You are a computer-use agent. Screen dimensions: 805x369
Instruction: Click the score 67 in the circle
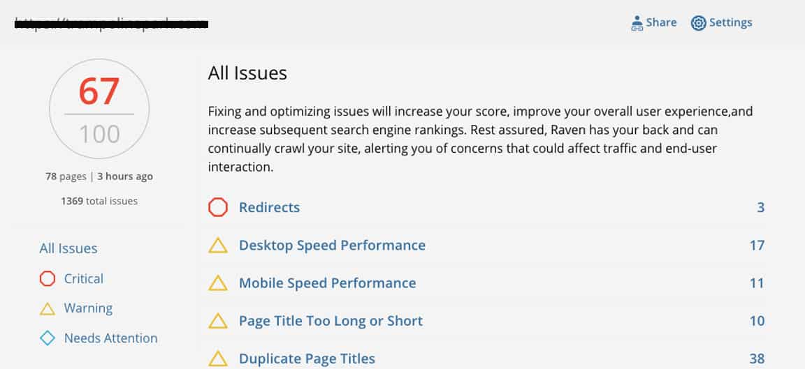point(99,92)
